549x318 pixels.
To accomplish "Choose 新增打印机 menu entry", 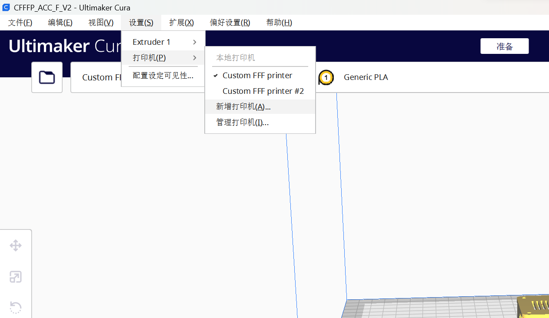I will (243, 107).
